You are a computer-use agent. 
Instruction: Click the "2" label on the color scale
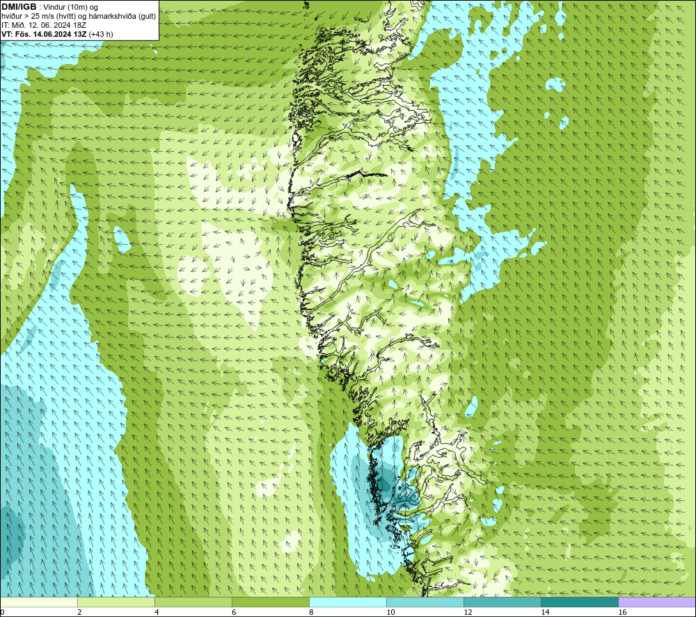click(79, 613)
